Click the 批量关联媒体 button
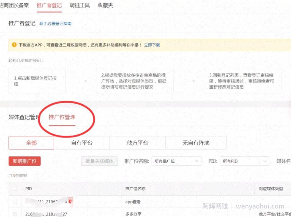This screenshot has height=217, width=291. pos(99,161)
